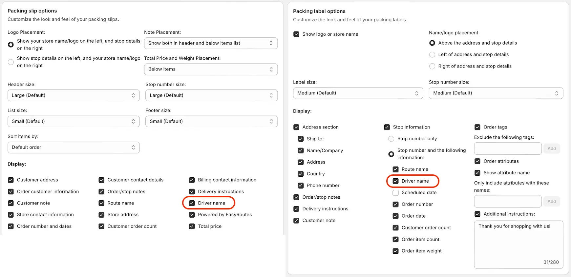Uncheck Address section checkbox

point(296,127)
